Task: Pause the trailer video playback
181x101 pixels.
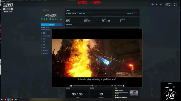Action: pyautogui.click(x=71, y=86)
